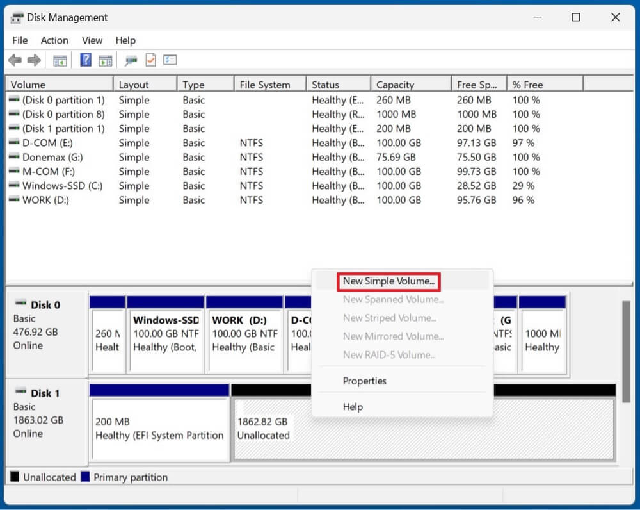Click Properties in the context menu
Screen dimensions: 640x510
pos(364,381)
